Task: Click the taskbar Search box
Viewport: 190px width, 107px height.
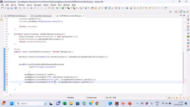Action: click(32, 103)
